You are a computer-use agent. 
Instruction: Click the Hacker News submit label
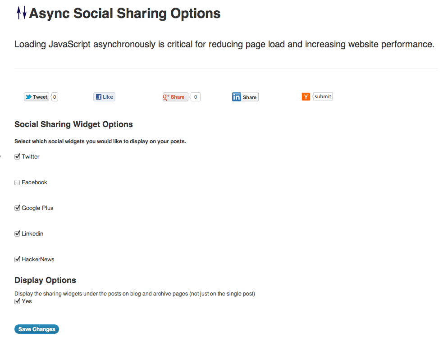point(323,96)
